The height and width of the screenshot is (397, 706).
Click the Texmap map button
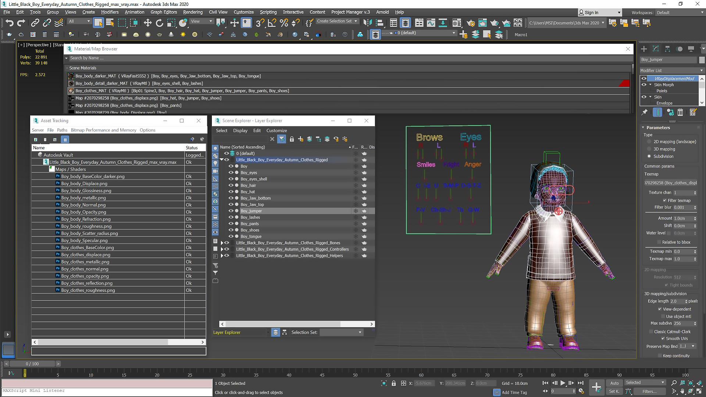click(671, 183)
